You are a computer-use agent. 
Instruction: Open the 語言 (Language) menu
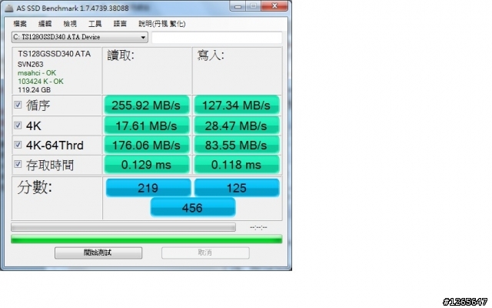pyautogui.click(x=120, y=24)
